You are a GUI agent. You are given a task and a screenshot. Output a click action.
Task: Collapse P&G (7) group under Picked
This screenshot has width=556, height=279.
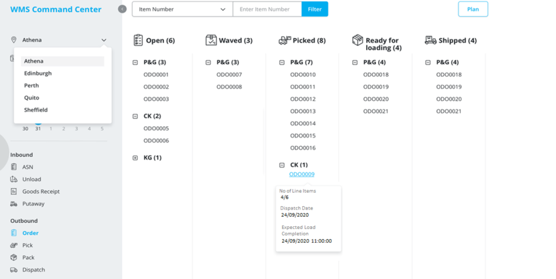(282, 63)
